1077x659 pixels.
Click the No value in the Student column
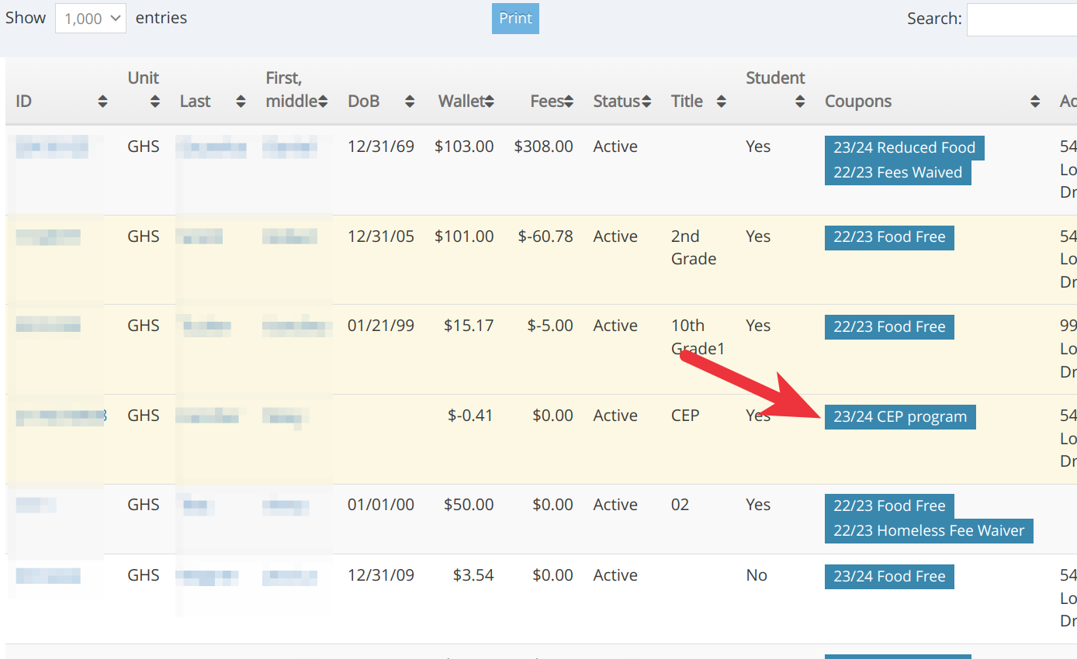(757, 575)
